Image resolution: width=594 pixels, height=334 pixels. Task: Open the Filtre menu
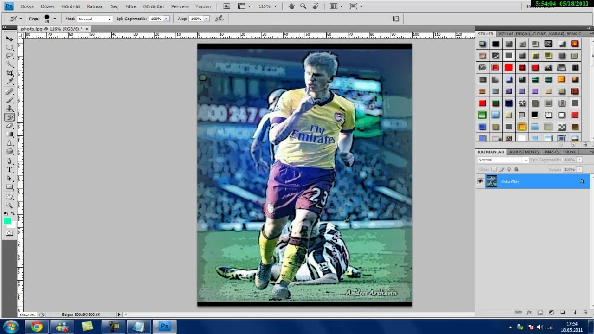click(x=130, y=6)
